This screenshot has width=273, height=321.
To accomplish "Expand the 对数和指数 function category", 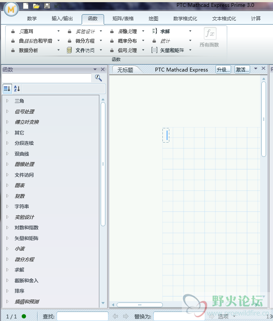I will [x=7, y=227].
